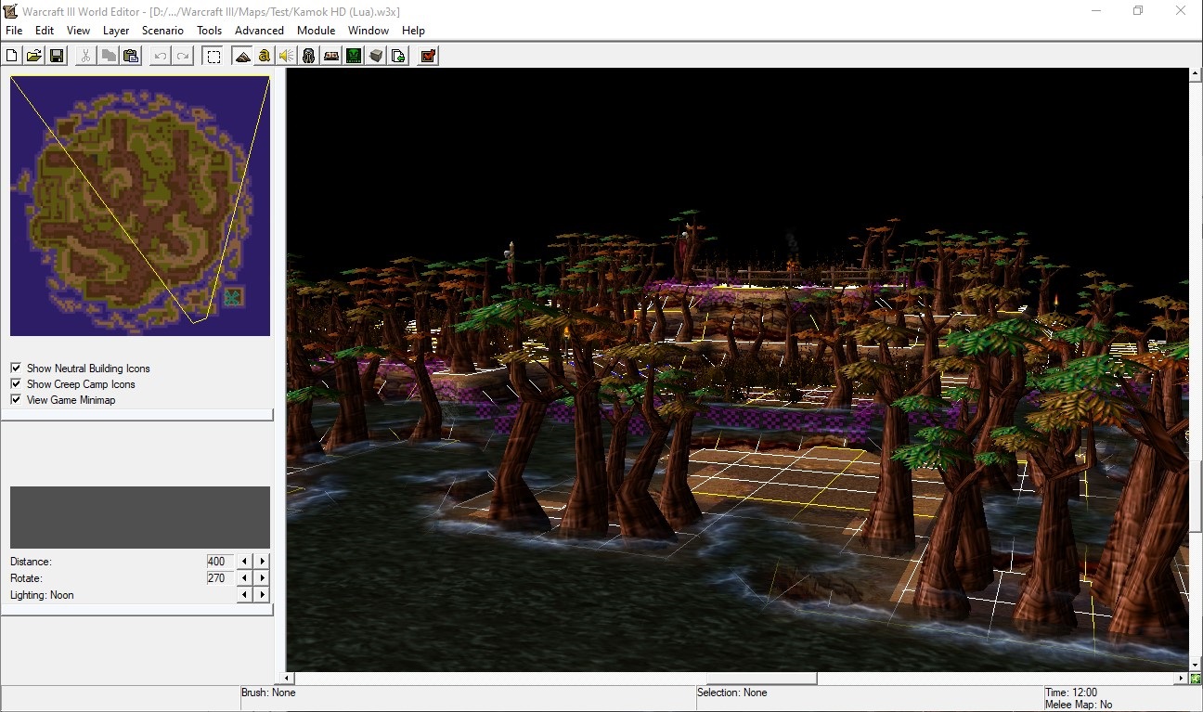This screenshot has height=712, width=1203.
Task: Click the Distance value field showing 400
Action: 221,562
